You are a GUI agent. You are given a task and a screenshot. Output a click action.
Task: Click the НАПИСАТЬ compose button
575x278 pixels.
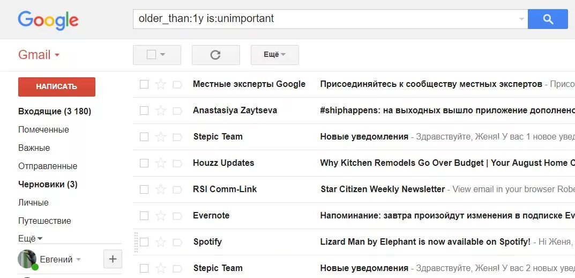click(57, 87)
